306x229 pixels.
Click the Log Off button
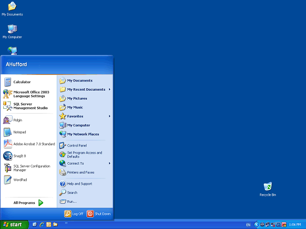74,214
